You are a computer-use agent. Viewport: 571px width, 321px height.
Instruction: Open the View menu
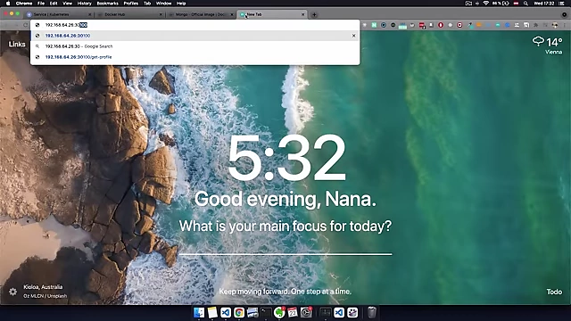click(x=68, y=4)
